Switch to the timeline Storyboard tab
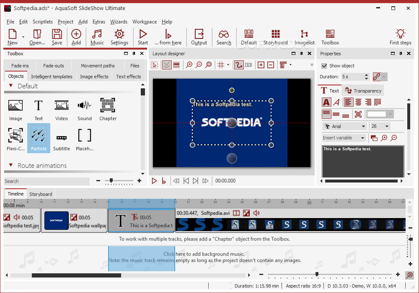The image size is (419, 293). (41, 194)
